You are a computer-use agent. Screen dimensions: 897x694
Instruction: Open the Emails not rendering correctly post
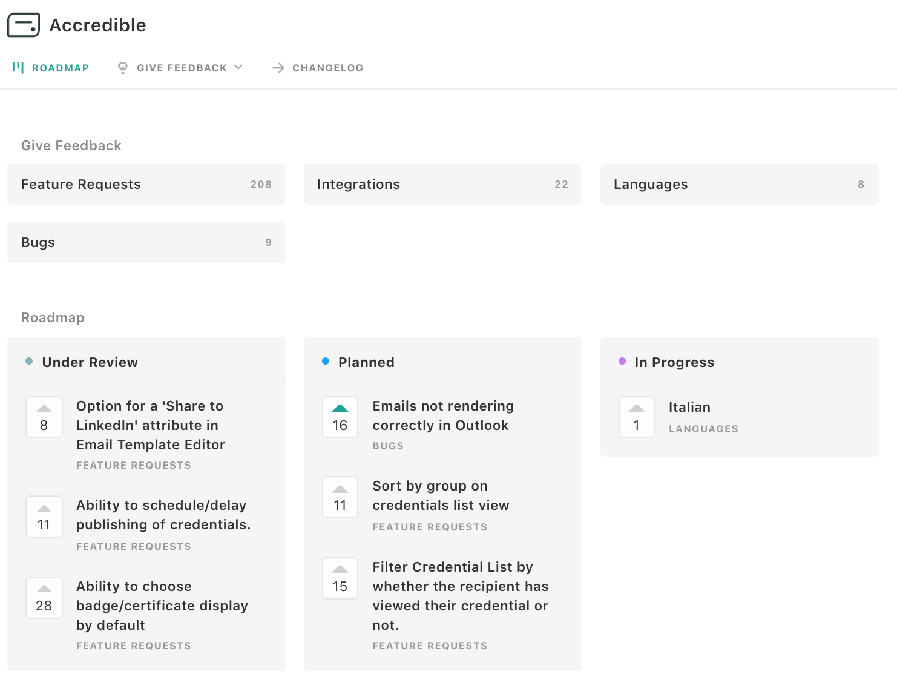[444, 415]
